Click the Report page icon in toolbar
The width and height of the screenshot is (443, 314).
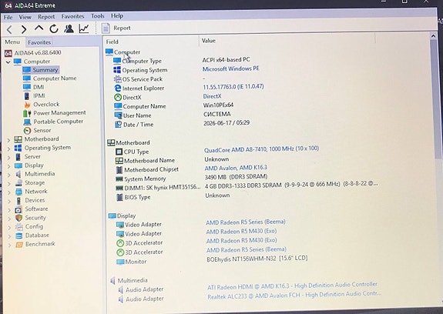point(106,28)
